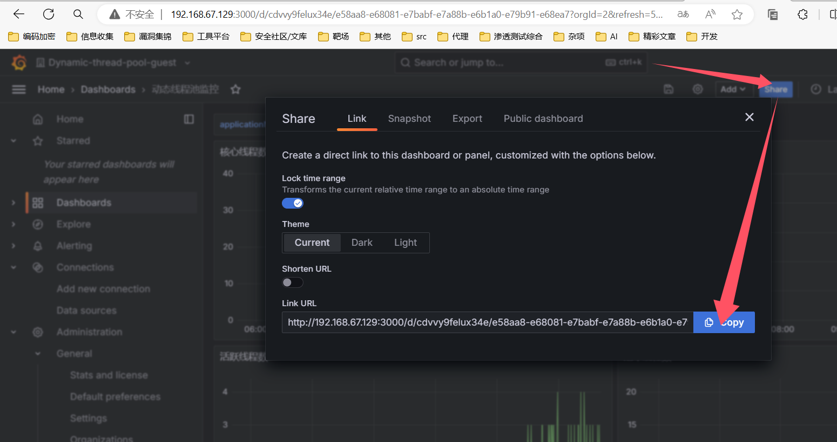The height and width of the screenshot is (442, 837).
Task: Expand the Dashboards section chevron
Action: click(13, 203)
